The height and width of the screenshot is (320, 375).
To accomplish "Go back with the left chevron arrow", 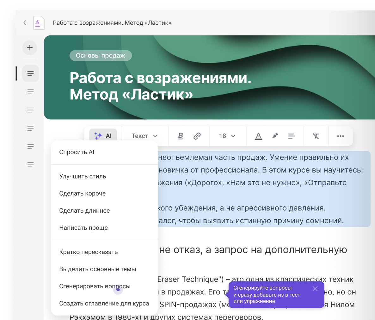I will point(25,23).
